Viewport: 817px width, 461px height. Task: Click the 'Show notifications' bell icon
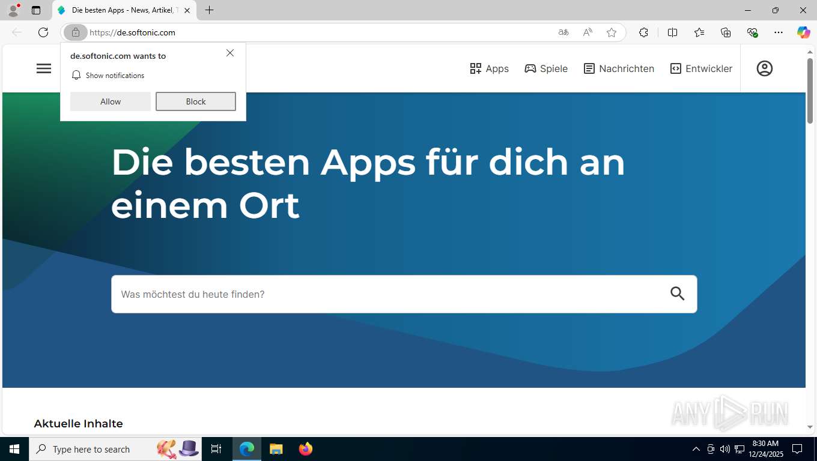[x=76, y=75]
